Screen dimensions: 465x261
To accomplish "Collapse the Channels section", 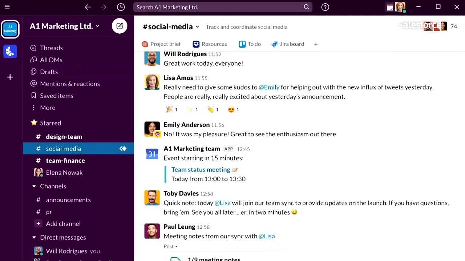I will pos(34,186).
